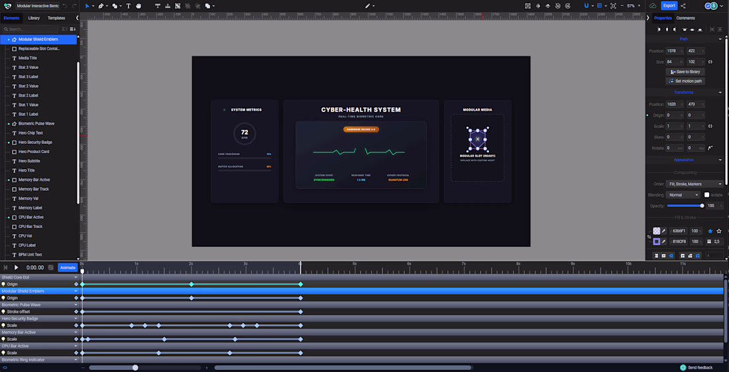Play the animation in timeline

pos(17,268)
